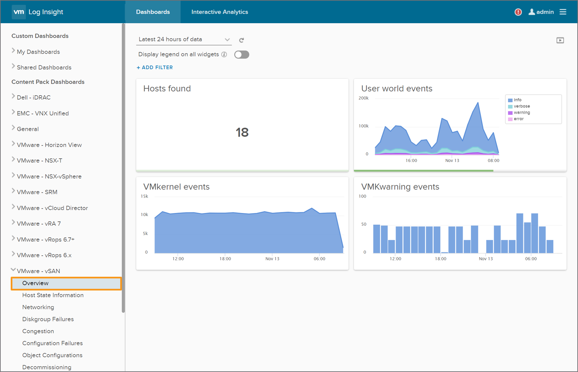Open Diskgroup Failures dashboard
578x372 pixels.
click(x=48, y=319)
